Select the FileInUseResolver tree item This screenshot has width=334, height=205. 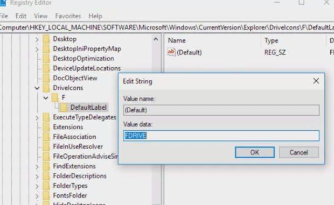(78, 146)
